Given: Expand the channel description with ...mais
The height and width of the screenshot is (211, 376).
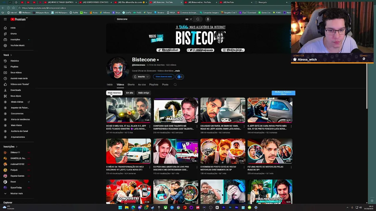Looking at the screenshot, I should point(177,71).
